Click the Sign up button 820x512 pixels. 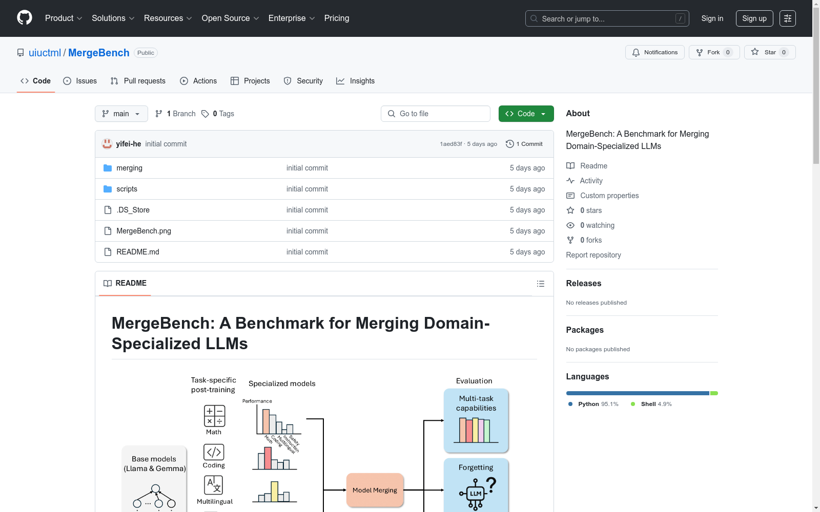(754, 18)
